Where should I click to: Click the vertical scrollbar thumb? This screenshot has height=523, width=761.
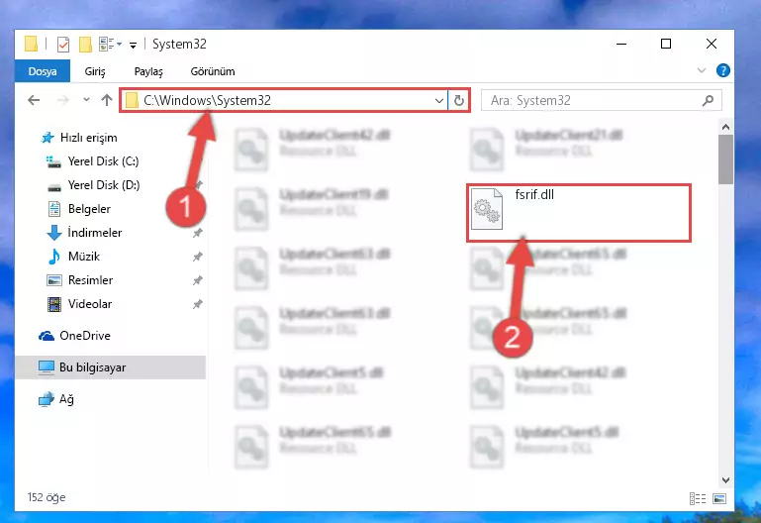point(725,159)
